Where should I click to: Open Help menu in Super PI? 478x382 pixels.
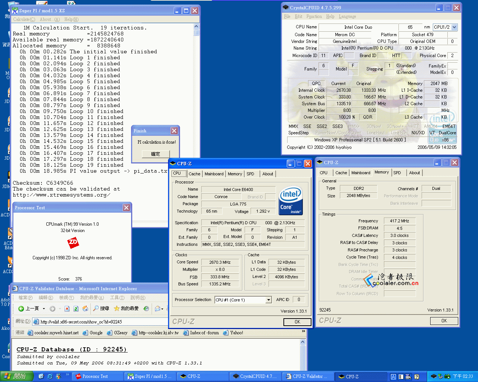pos(71,19)
